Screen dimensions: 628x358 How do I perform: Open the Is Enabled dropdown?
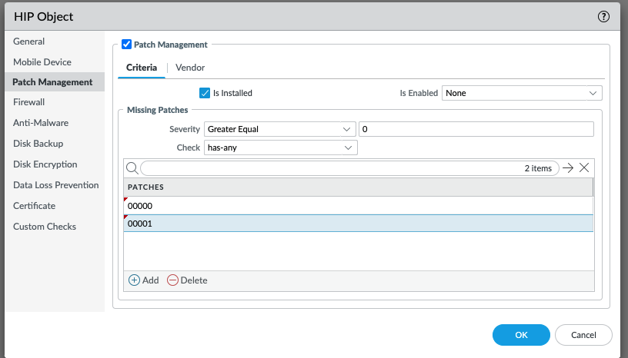click(522, 93)
